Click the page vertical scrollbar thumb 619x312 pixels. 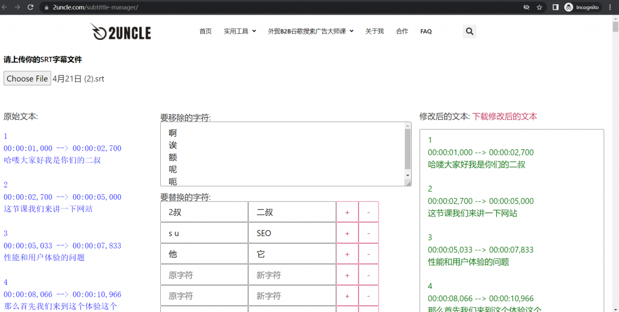click(x=615, y=27)
